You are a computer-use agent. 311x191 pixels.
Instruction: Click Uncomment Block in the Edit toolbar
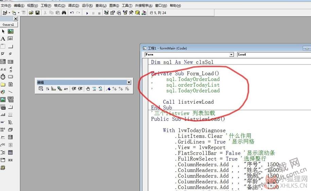pos(100,89)
